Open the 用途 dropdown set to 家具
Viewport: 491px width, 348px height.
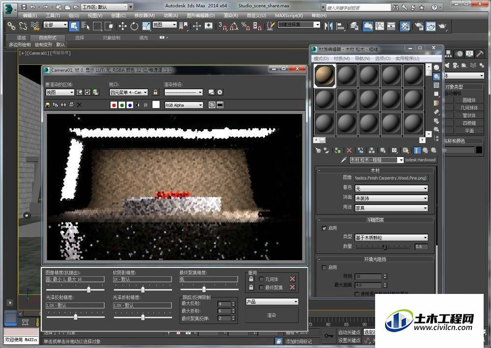(391, 208)
